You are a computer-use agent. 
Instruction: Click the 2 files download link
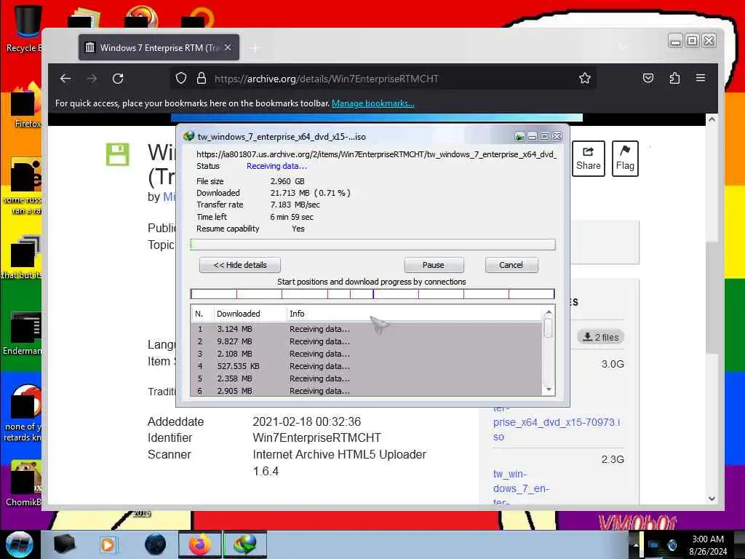[601, 337]
